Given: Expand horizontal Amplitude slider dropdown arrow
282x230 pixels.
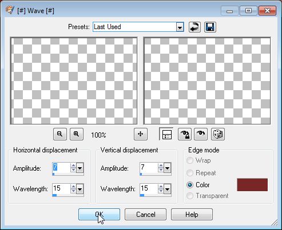Looking at the screenshot, I should (x=80, y=168).
